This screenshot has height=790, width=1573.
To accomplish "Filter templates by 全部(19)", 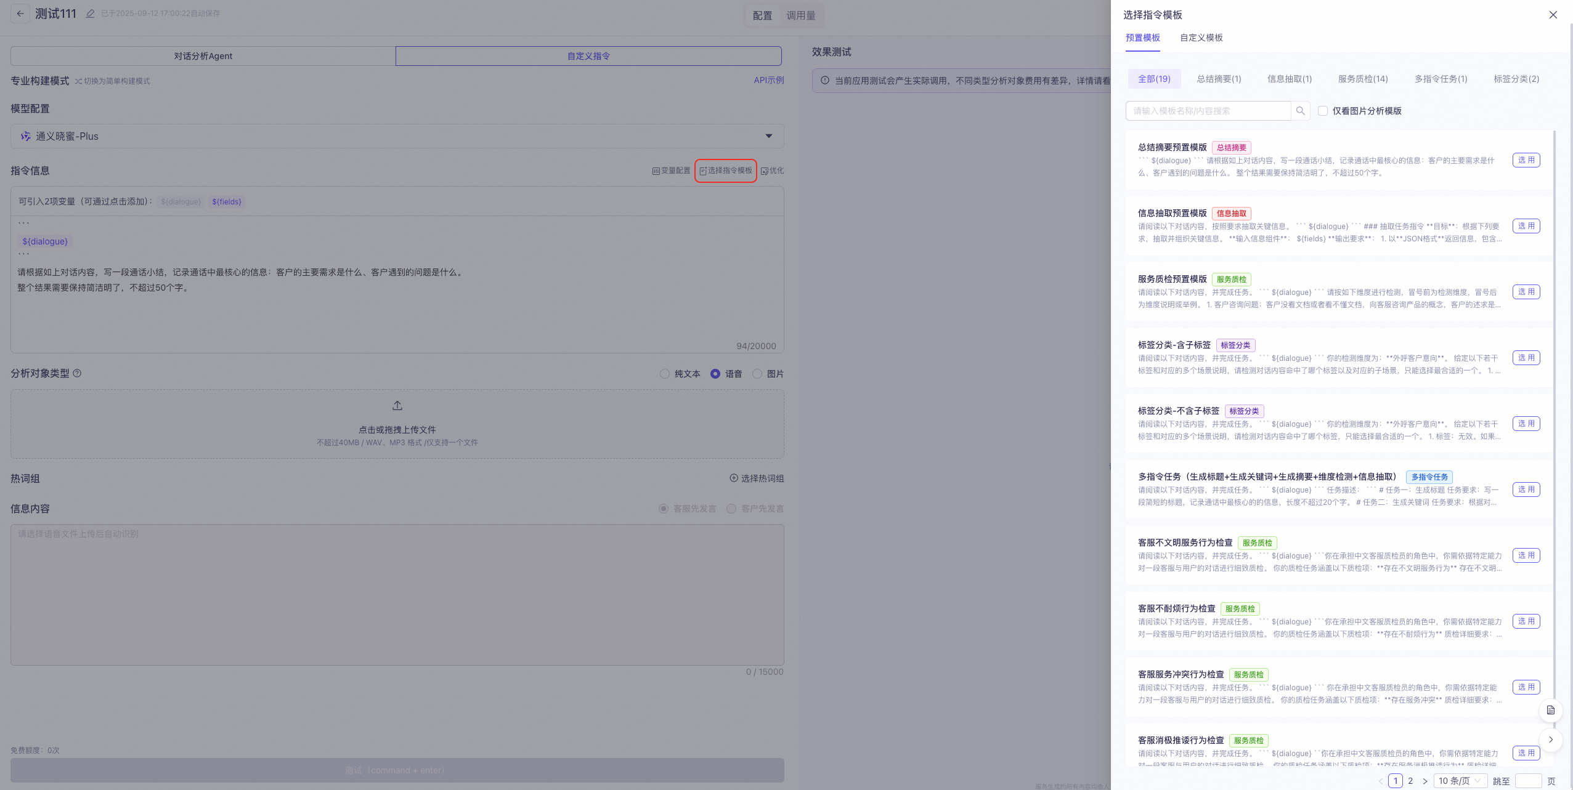I will [x=1154, y=79].
